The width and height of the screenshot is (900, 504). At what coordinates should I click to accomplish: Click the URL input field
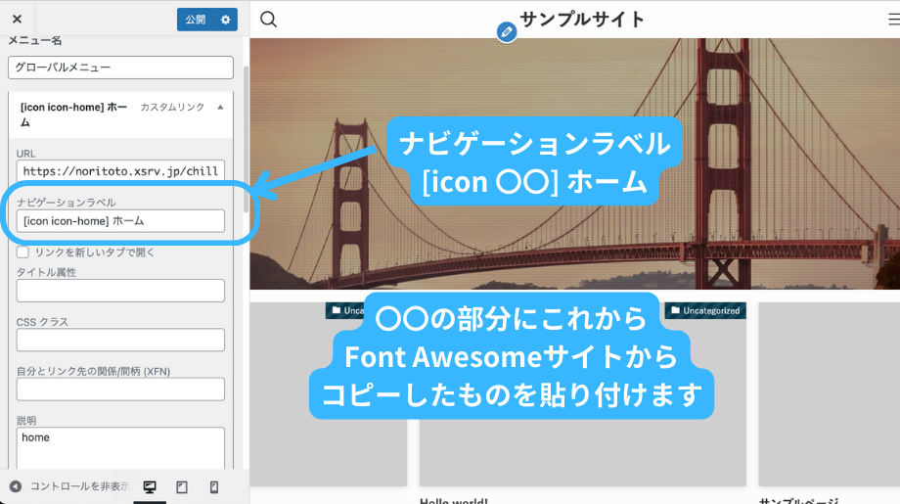point(120,170)
